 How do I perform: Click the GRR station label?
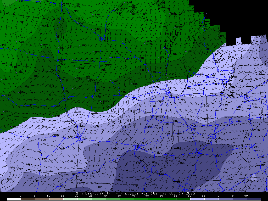(200, 75)
